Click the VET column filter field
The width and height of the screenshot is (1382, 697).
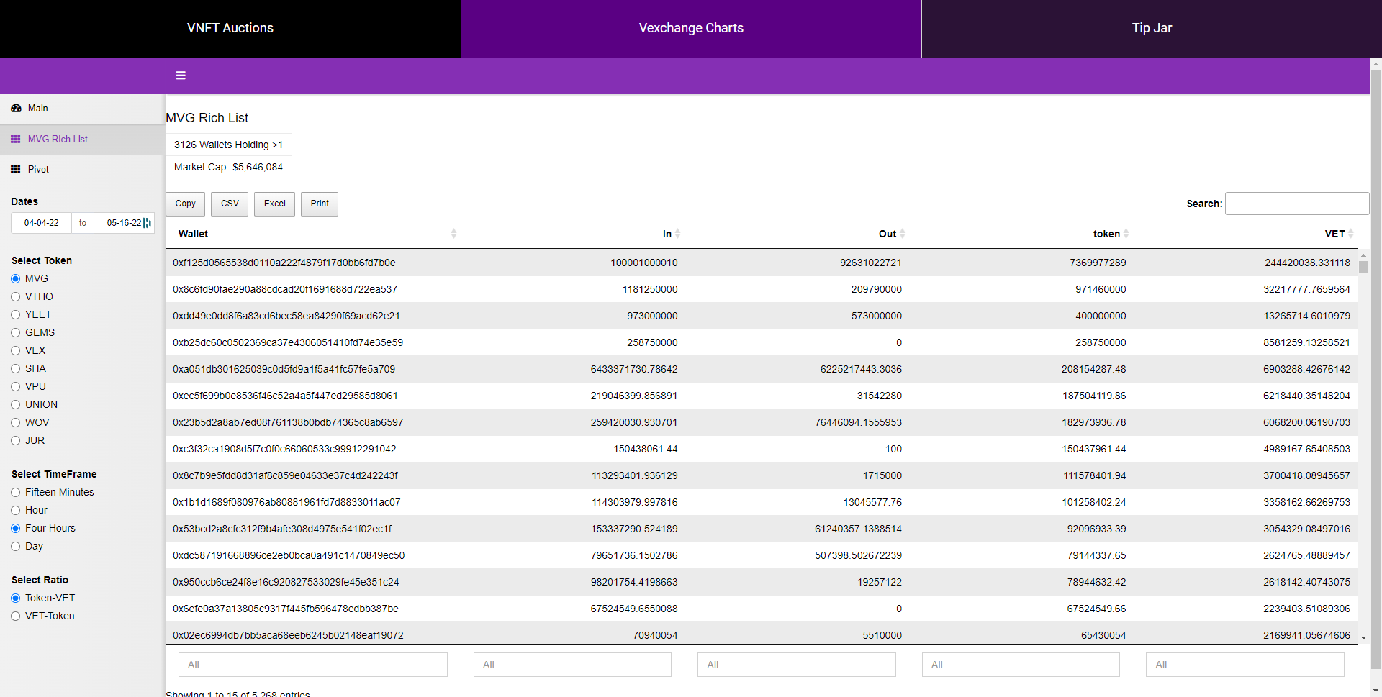(1245, 665)
